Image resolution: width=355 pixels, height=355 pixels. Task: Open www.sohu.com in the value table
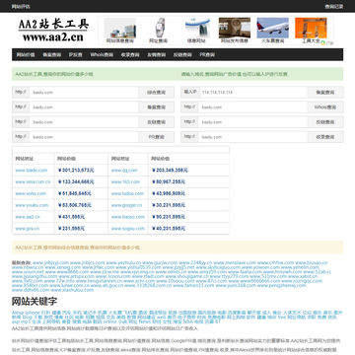click(x=31, y=193)
